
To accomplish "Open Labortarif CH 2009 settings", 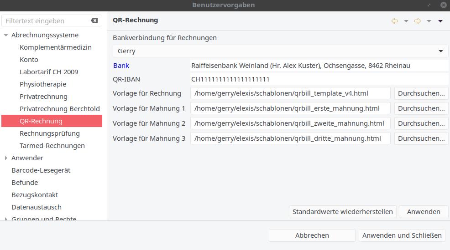I will point(49,72).
